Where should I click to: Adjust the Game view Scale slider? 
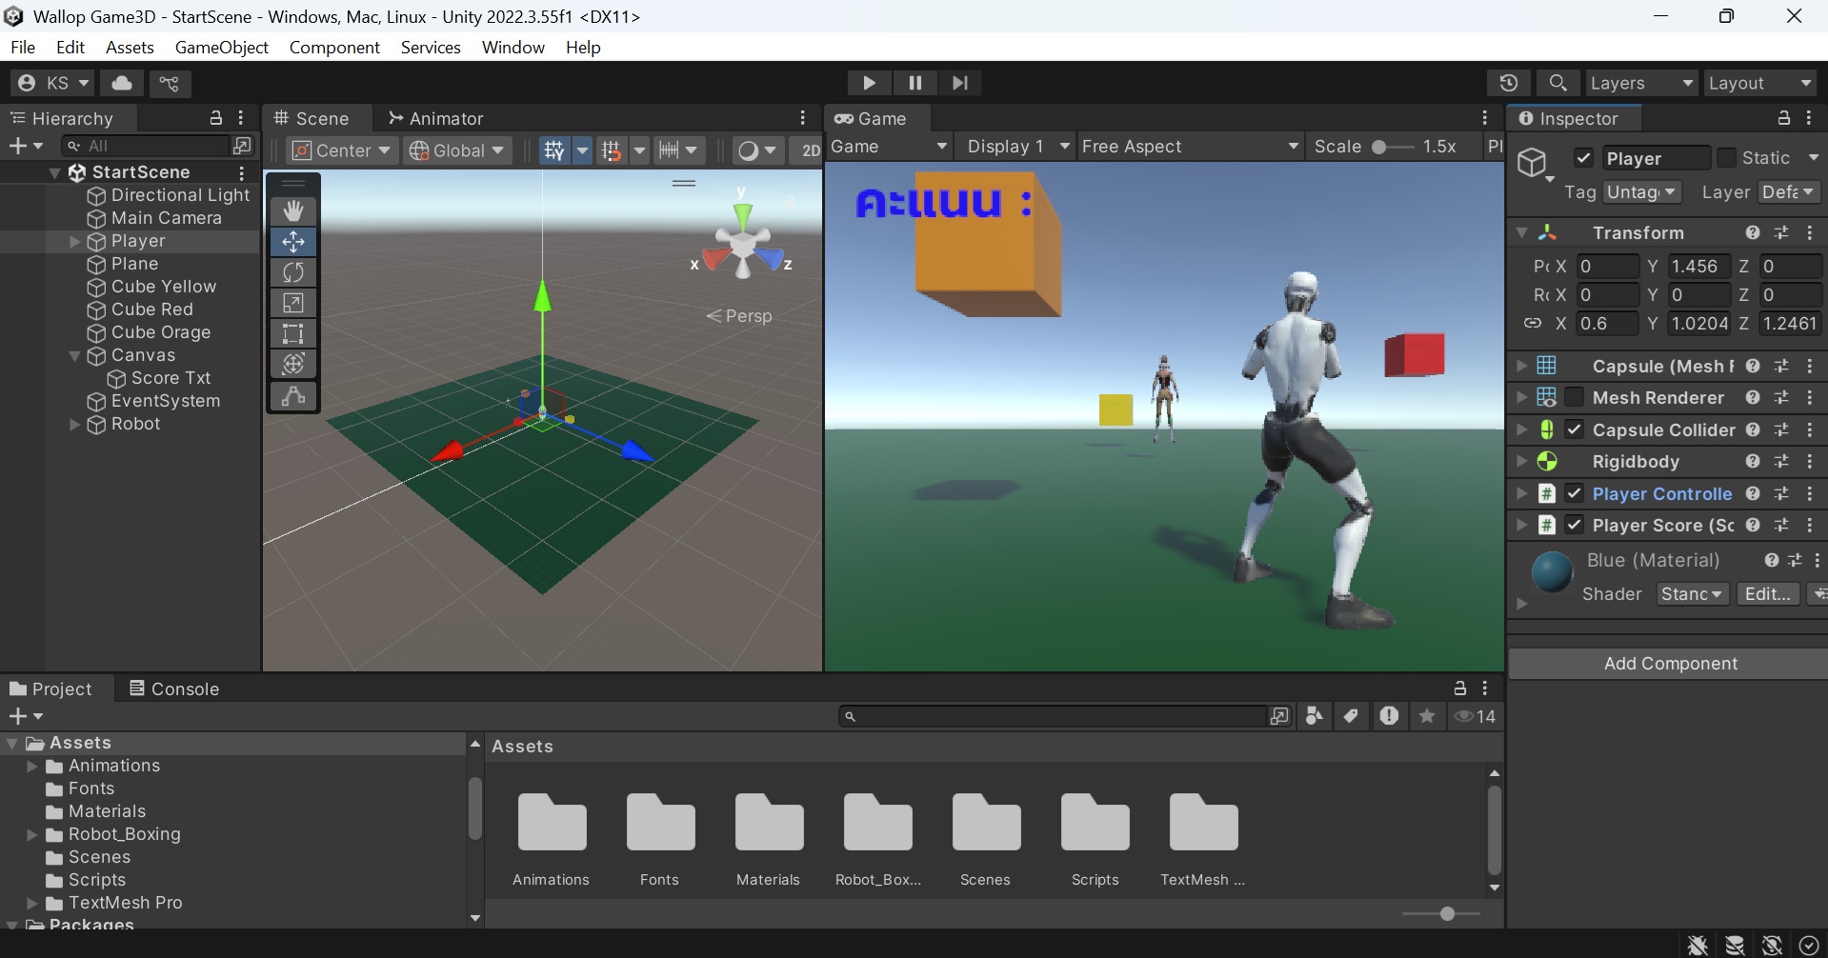click(1379, 146)
